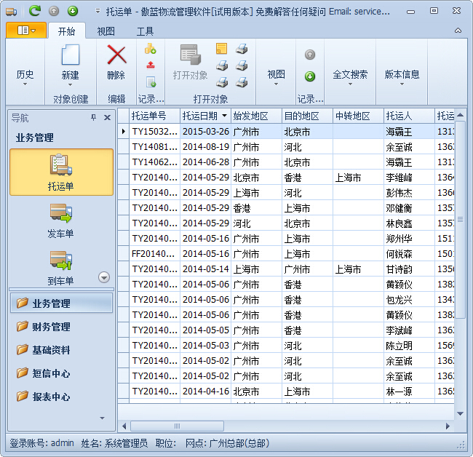The width and height of the screenshot is (473, 457).
Task: Open the 发车单 truck departure module
Action: pos(61,219)
